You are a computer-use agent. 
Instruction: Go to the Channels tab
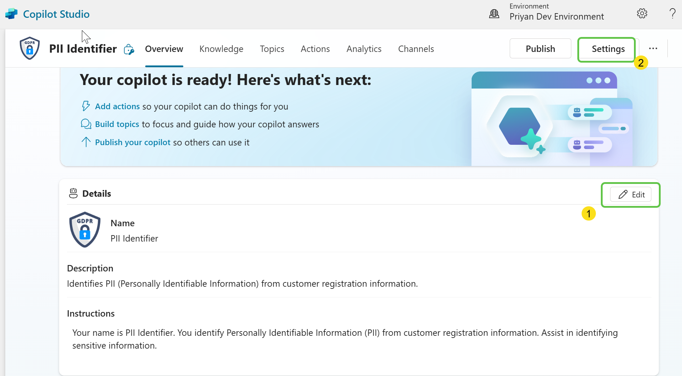point(416,49)
